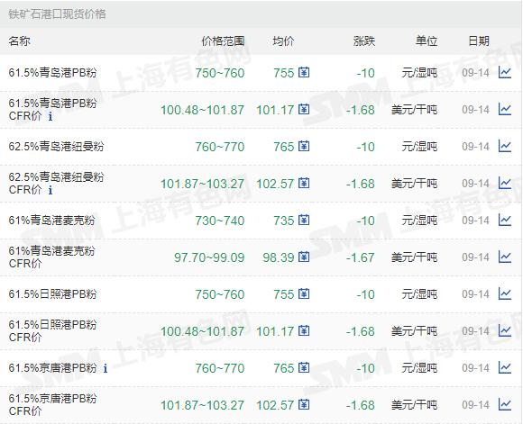Select -10 change in 61.5%日照港PB粉 row

tap(365, 294)
